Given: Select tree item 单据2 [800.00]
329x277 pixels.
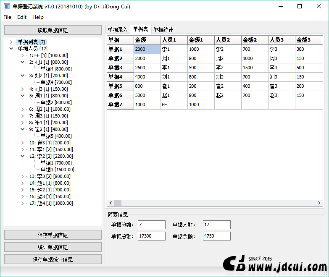Looking at the screenshot, I should pos(56,102).
